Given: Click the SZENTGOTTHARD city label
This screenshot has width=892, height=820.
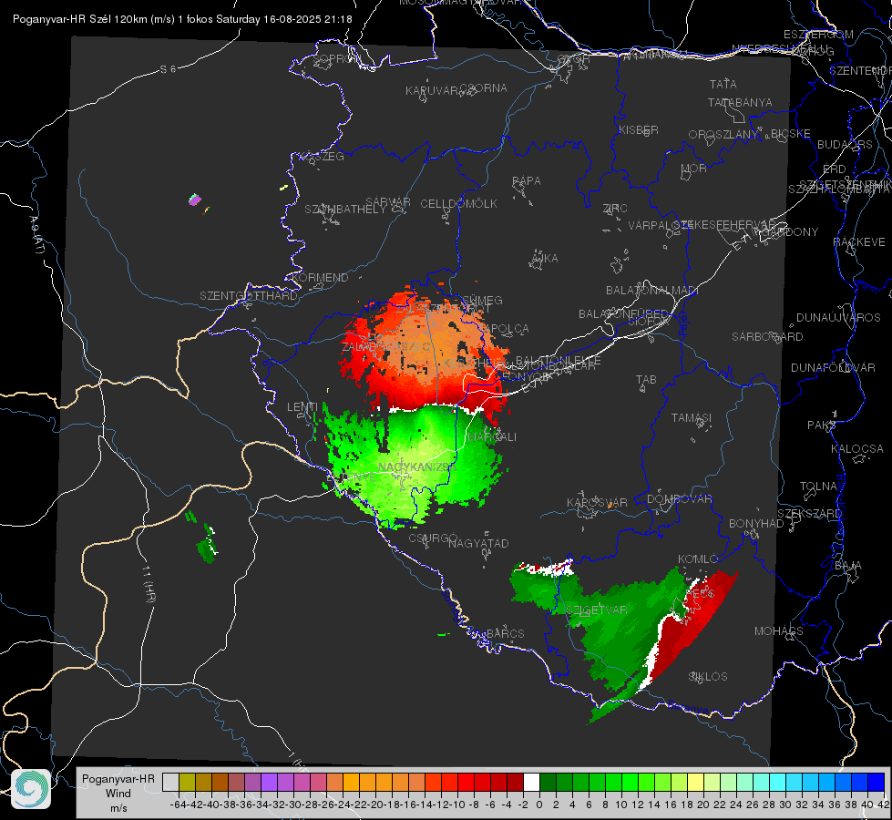Looking at the screenshot, I should point(249,296).
